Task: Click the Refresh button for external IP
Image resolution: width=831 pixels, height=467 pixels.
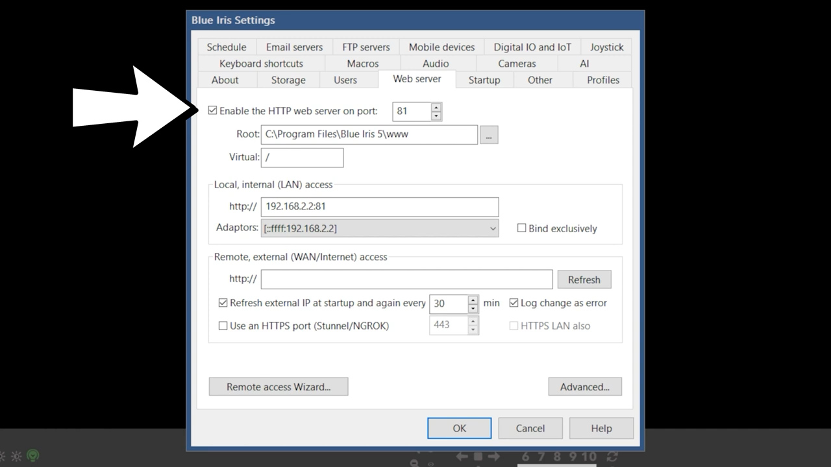Action: [x=584, y=280]
